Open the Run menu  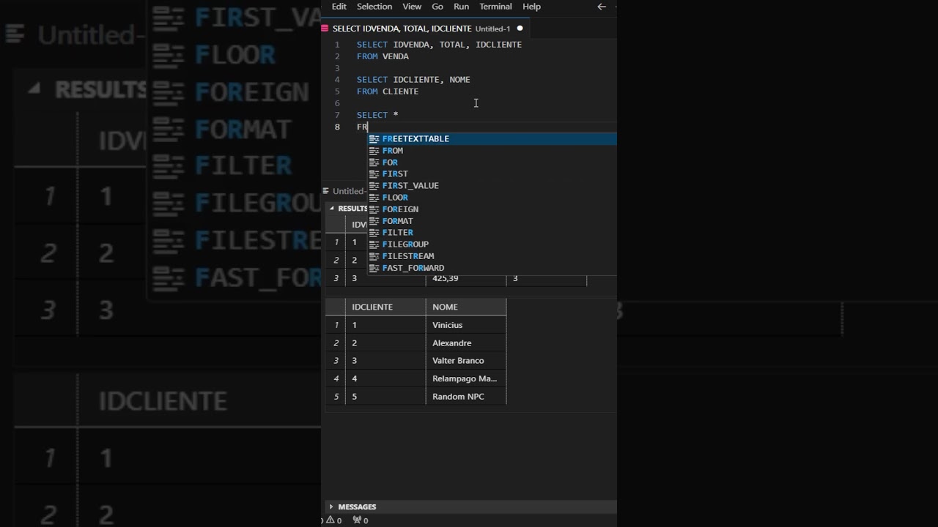point(461,7)
